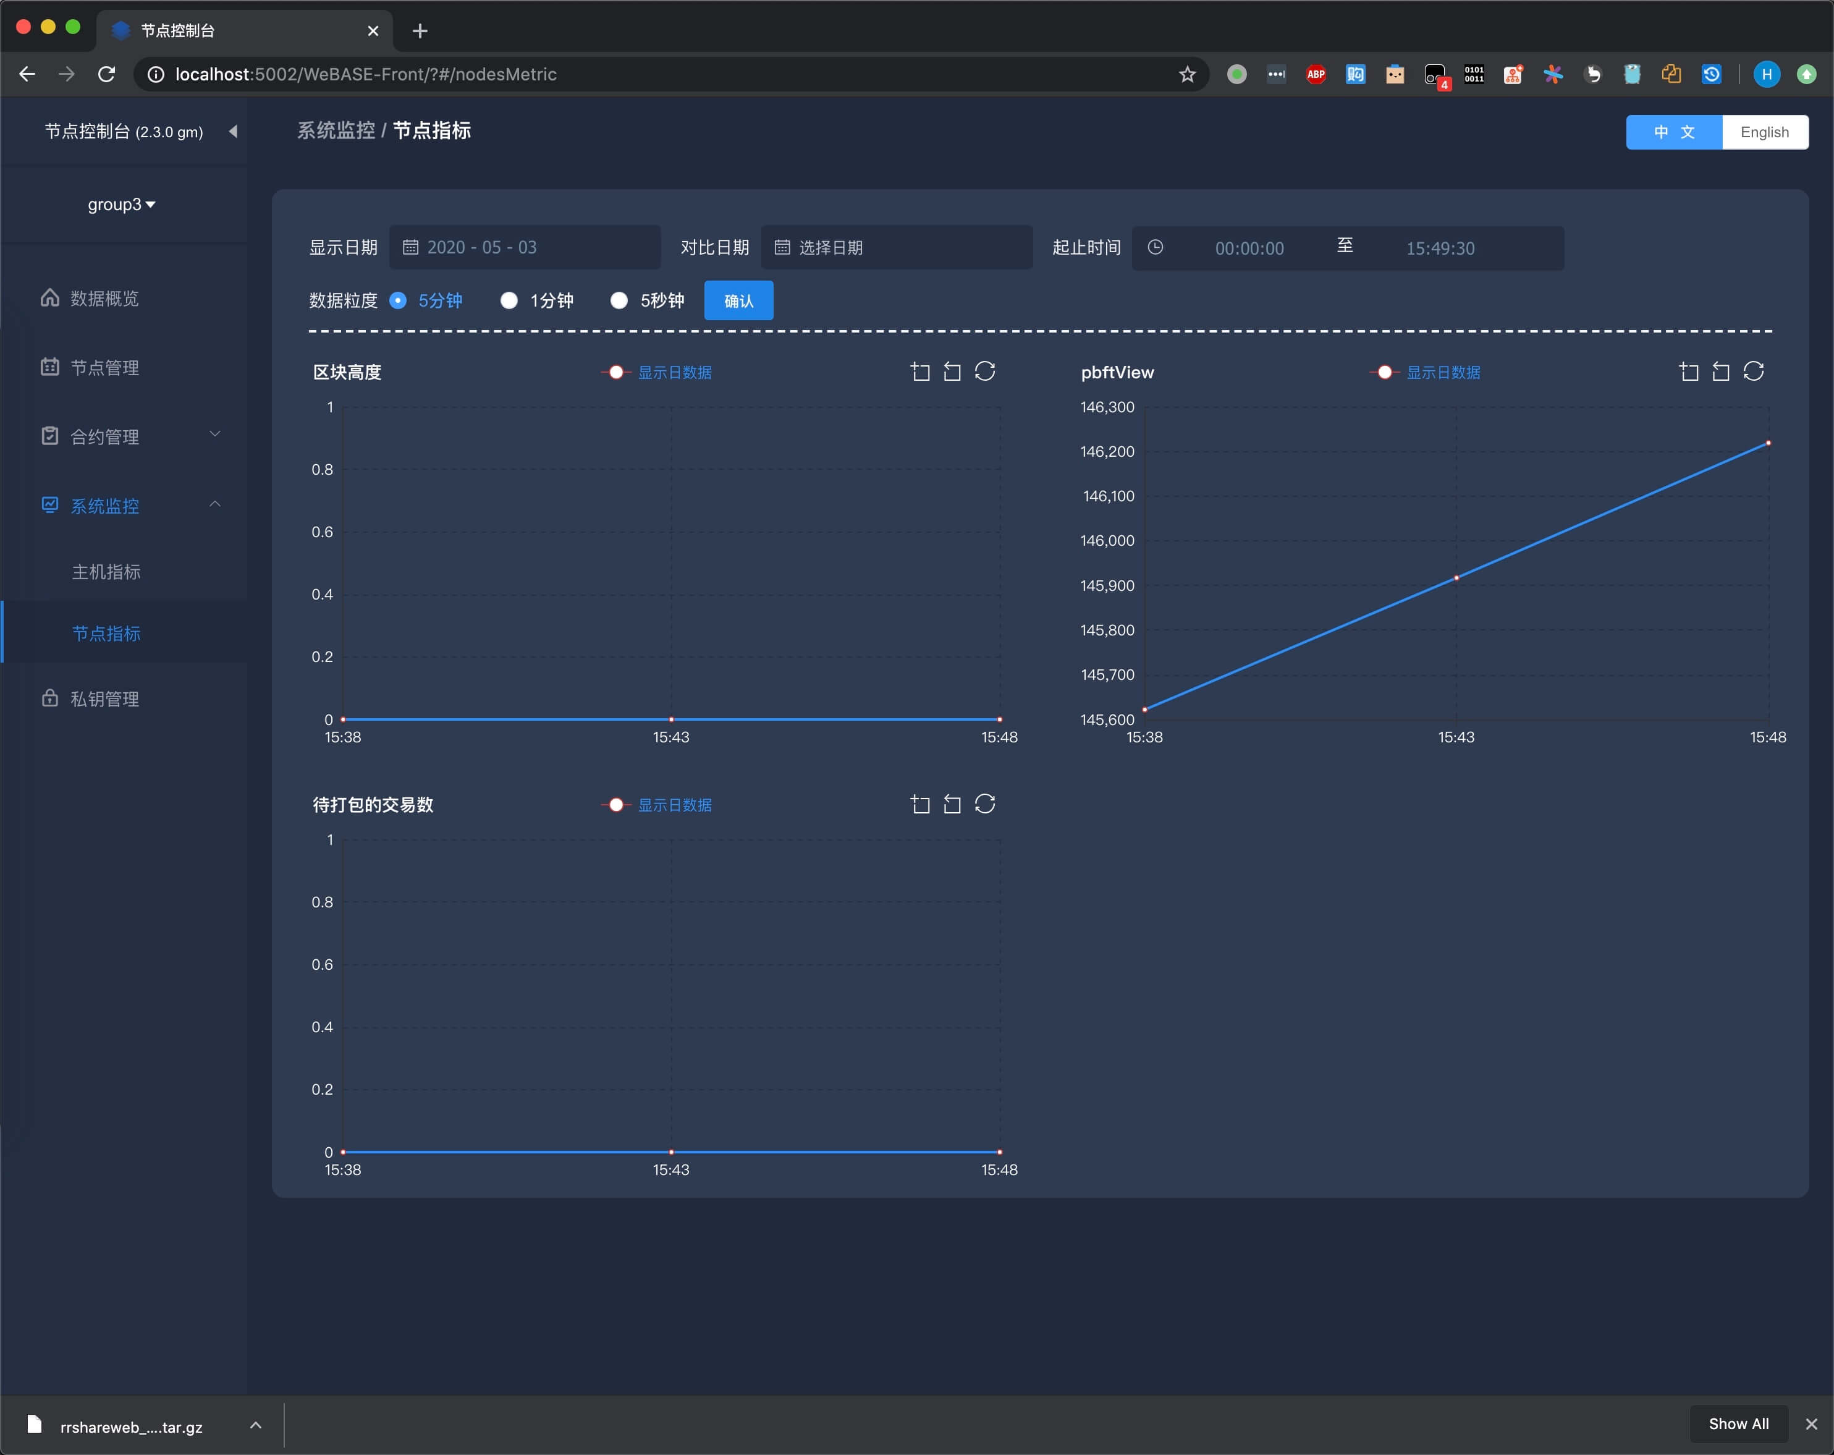The height and width of the screenshot is (1455, 1834).
Task: Open 合约管理 menu item
Action: (x=125, y=436)
